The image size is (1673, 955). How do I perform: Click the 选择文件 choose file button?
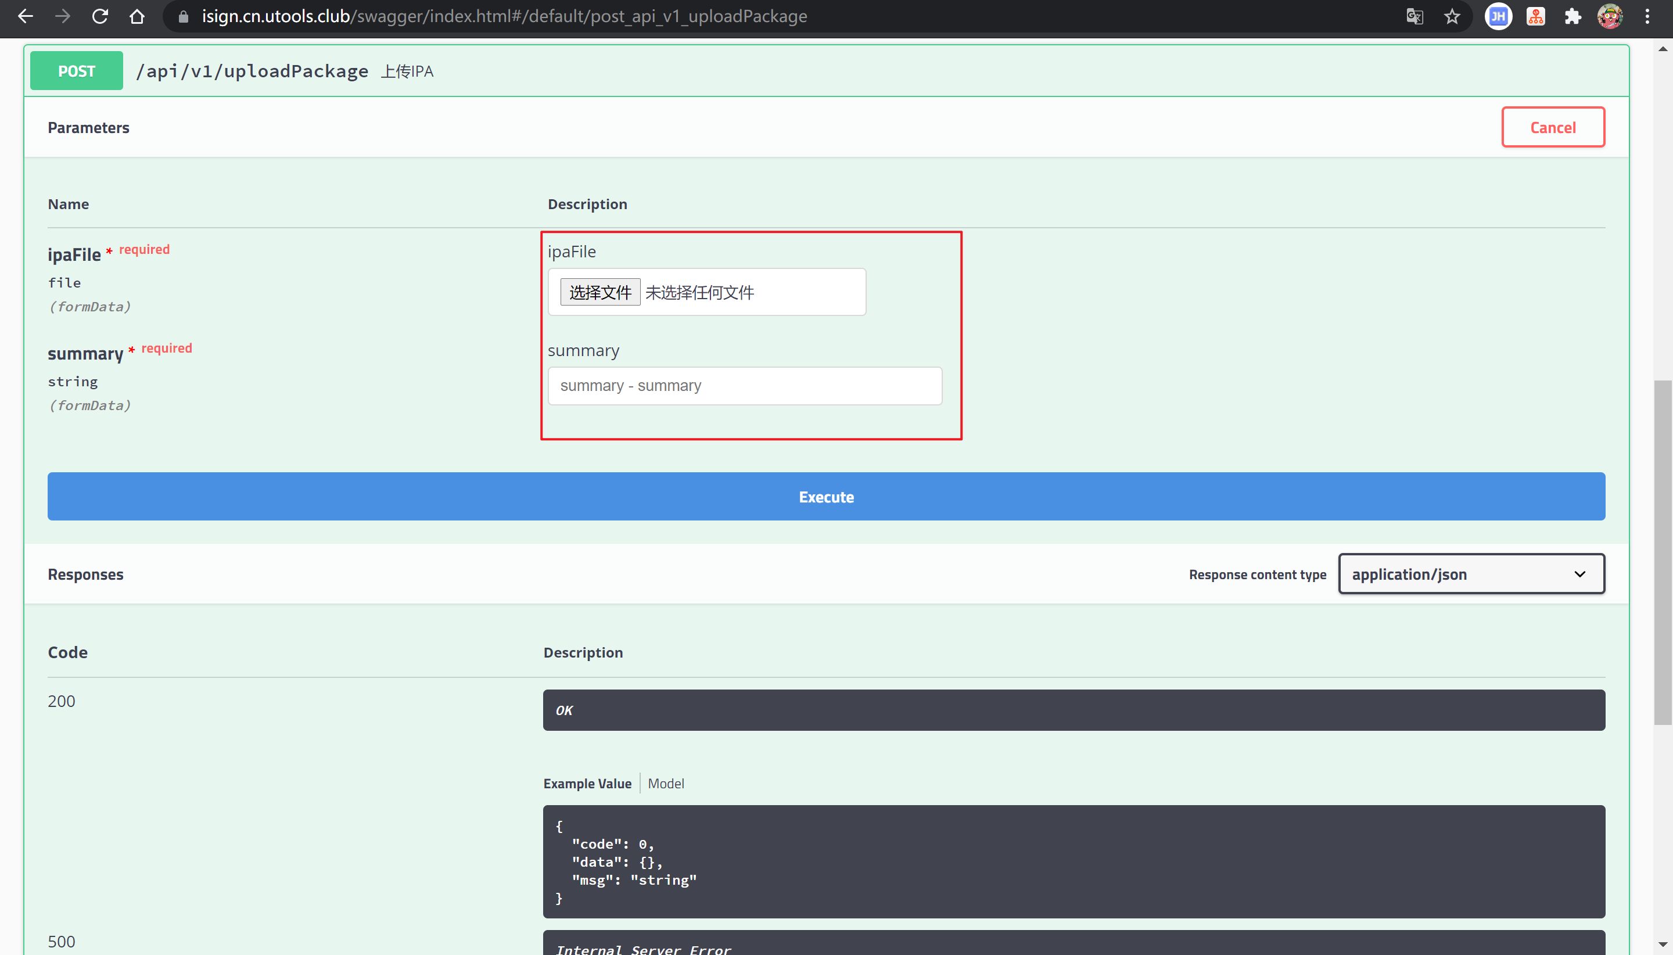tap(600, 293)
